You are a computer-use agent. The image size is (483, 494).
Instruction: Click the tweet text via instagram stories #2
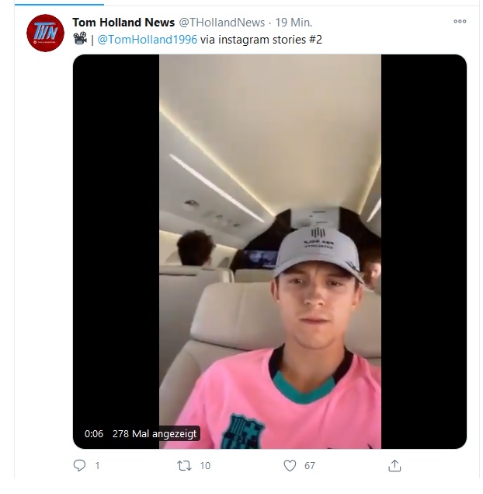pos(255,39)
